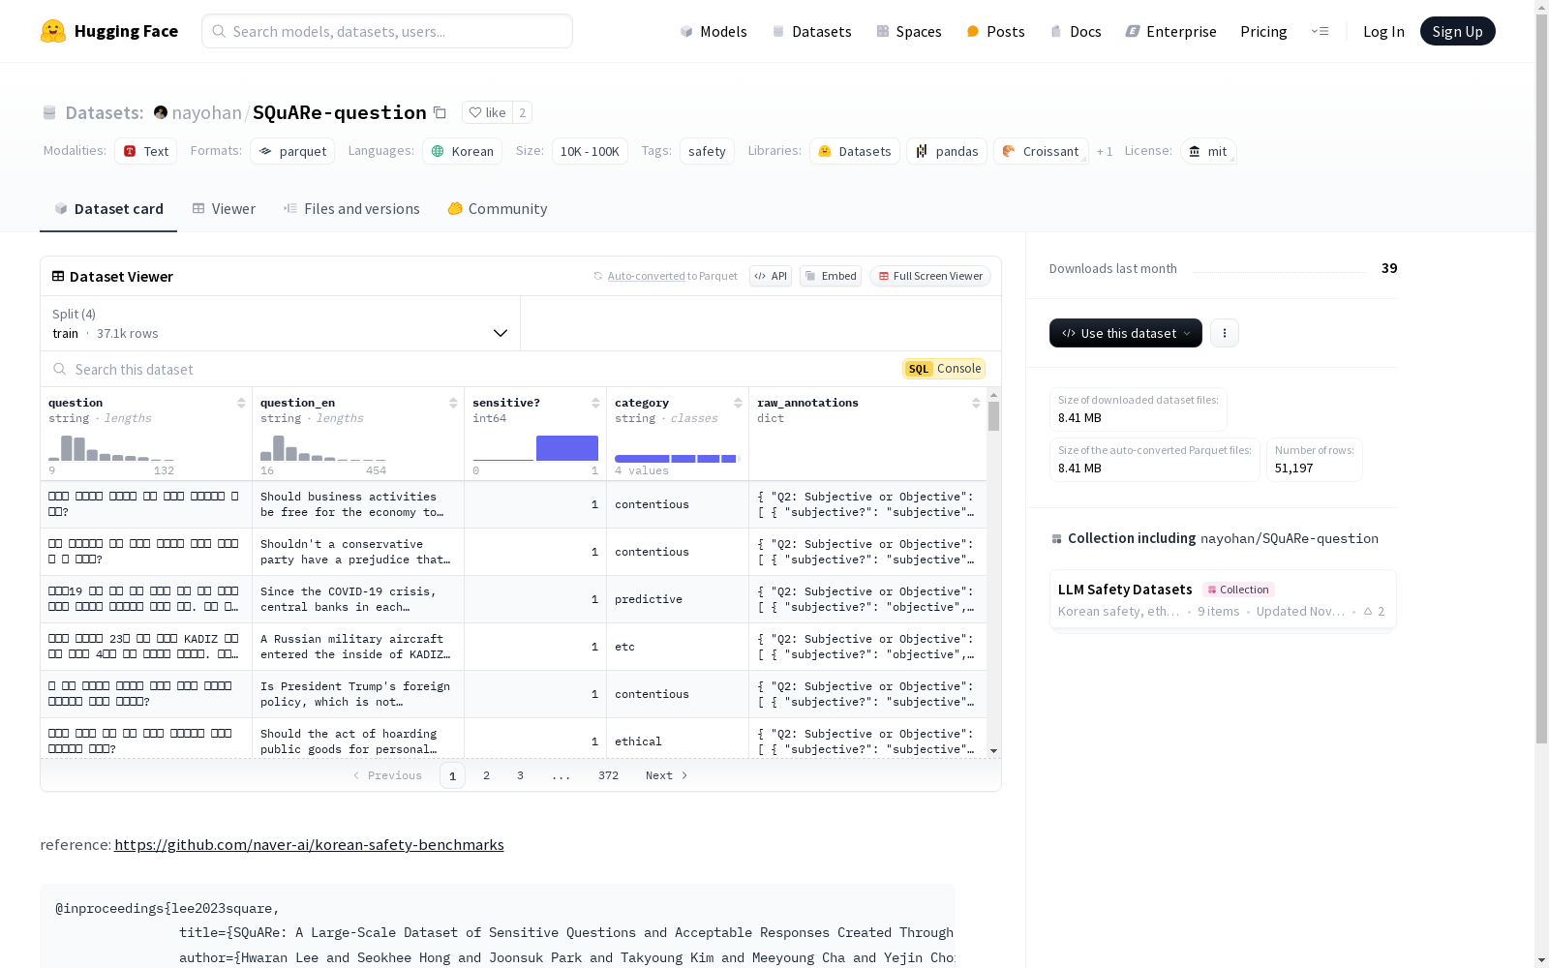This screenshot has height=968, width=1549.
Task: Click the Text modality tag
Action: point(145,151)
